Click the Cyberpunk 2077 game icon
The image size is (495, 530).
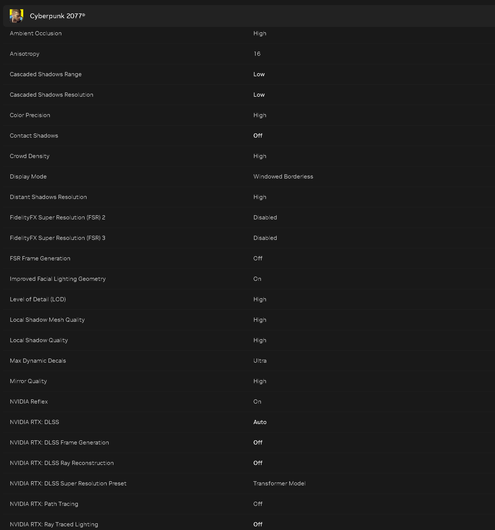tap(16, 16)
